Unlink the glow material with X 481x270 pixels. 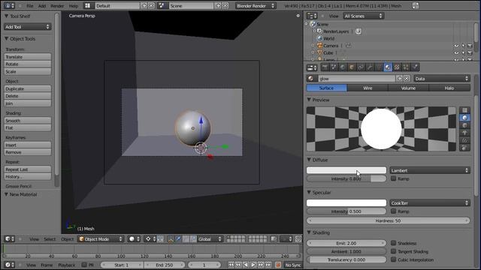pyautogui.click(x=407, y=79)
